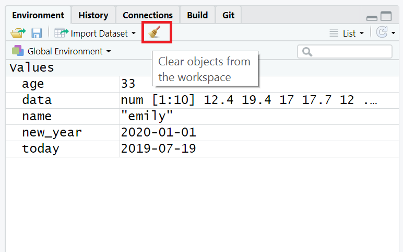The image size is (403, 252).
Task: Click the Global Environment icon
Action: [x=18, y=51]
